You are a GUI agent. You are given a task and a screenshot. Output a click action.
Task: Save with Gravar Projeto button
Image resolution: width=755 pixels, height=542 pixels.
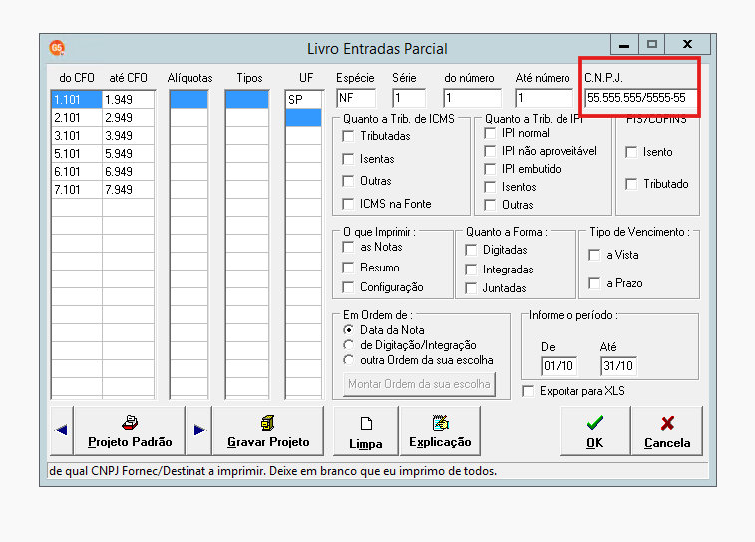268,430
